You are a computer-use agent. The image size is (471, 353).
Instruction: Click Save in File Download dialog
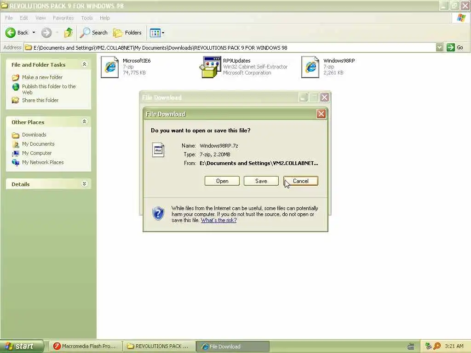[x=261, y=181]
